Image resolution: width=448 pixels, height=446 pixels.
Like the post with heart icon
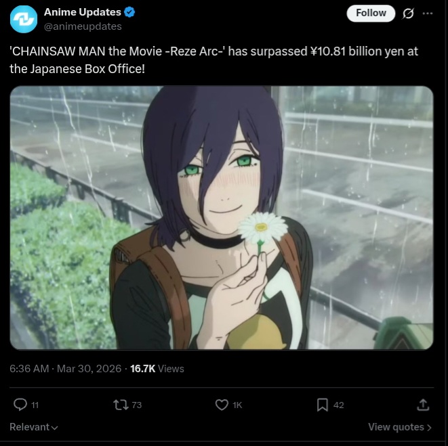click(x=222, y=405)
